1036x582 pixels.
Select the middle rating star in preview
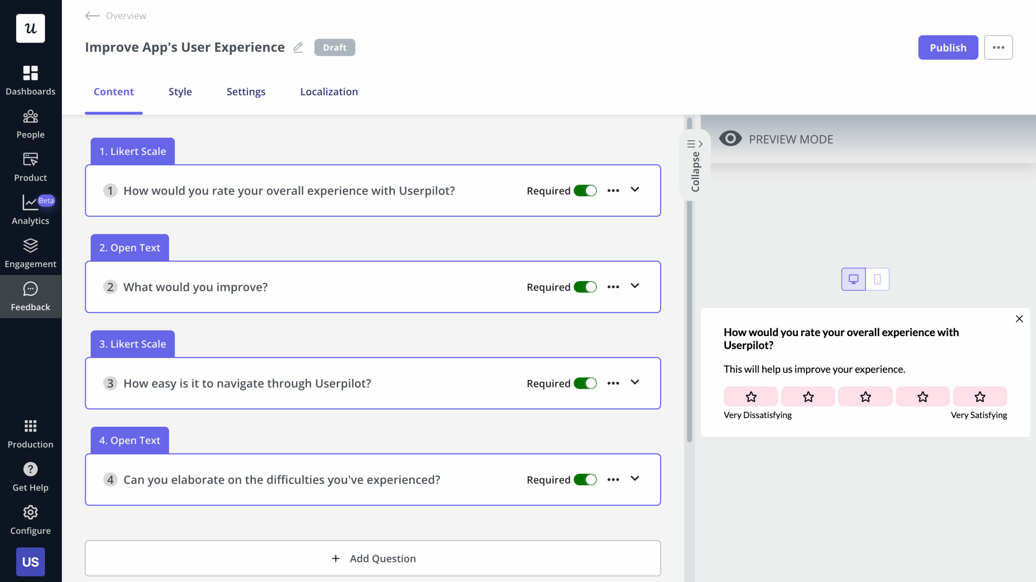tap(865, 396)
